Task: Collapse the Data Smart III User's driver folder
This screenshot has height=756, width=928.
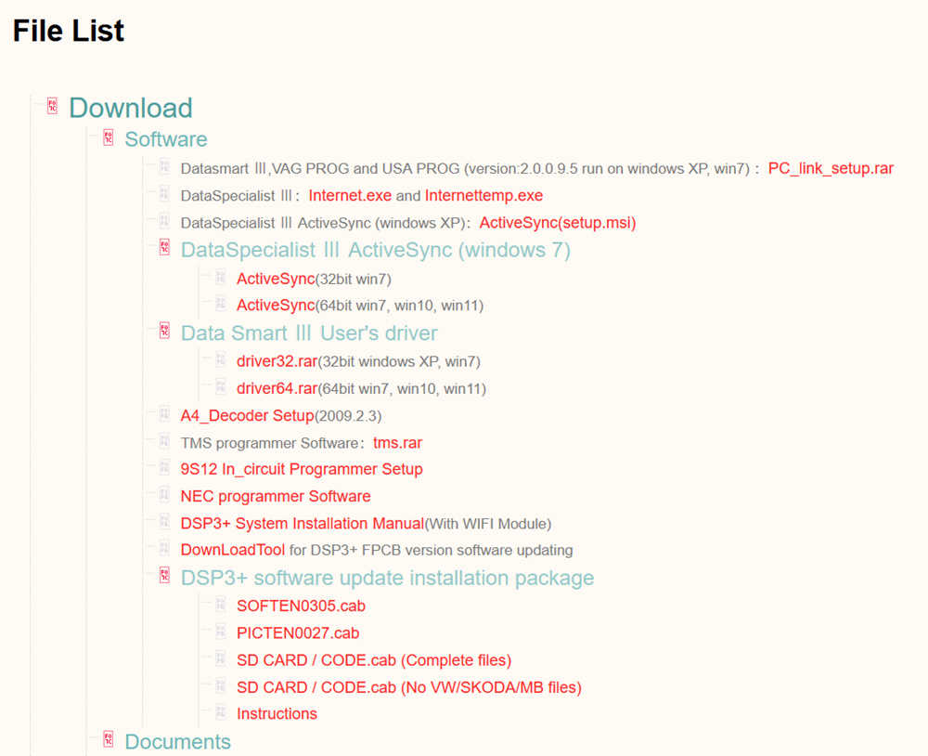Action: click(164, 332)
